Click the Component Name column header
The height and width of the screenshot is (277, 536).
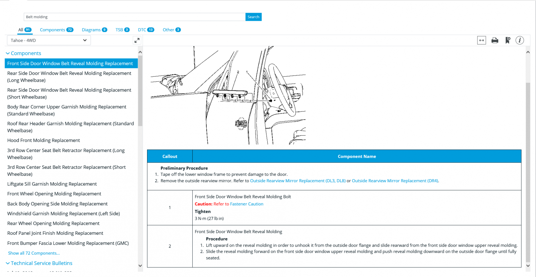[x=357, y=156]
